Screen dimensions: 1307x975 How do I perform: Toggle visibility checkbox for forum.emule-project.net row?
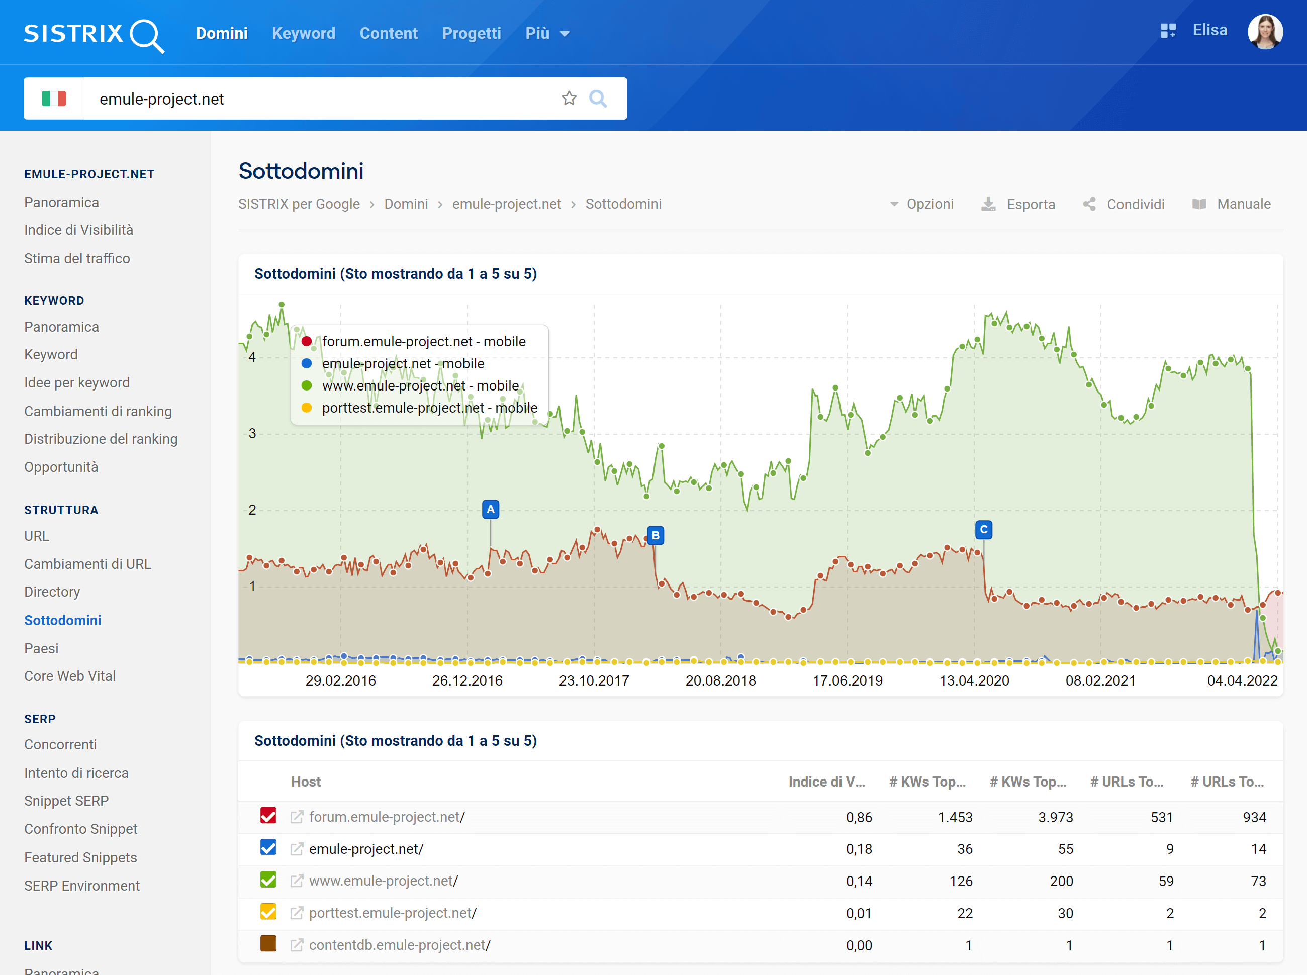click(268, 815)
